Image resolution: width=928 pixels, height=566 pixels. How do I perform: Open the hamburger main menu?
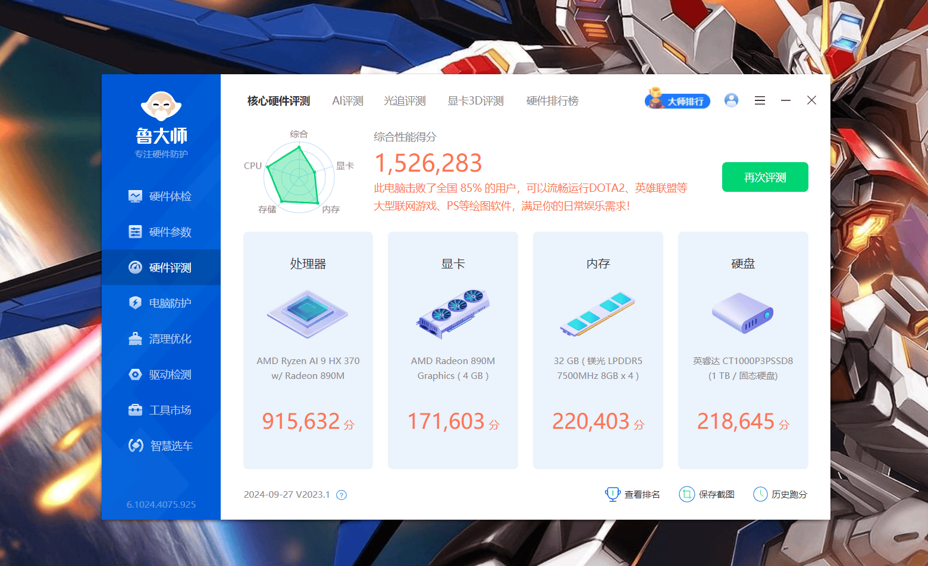(x=760, y=100)
